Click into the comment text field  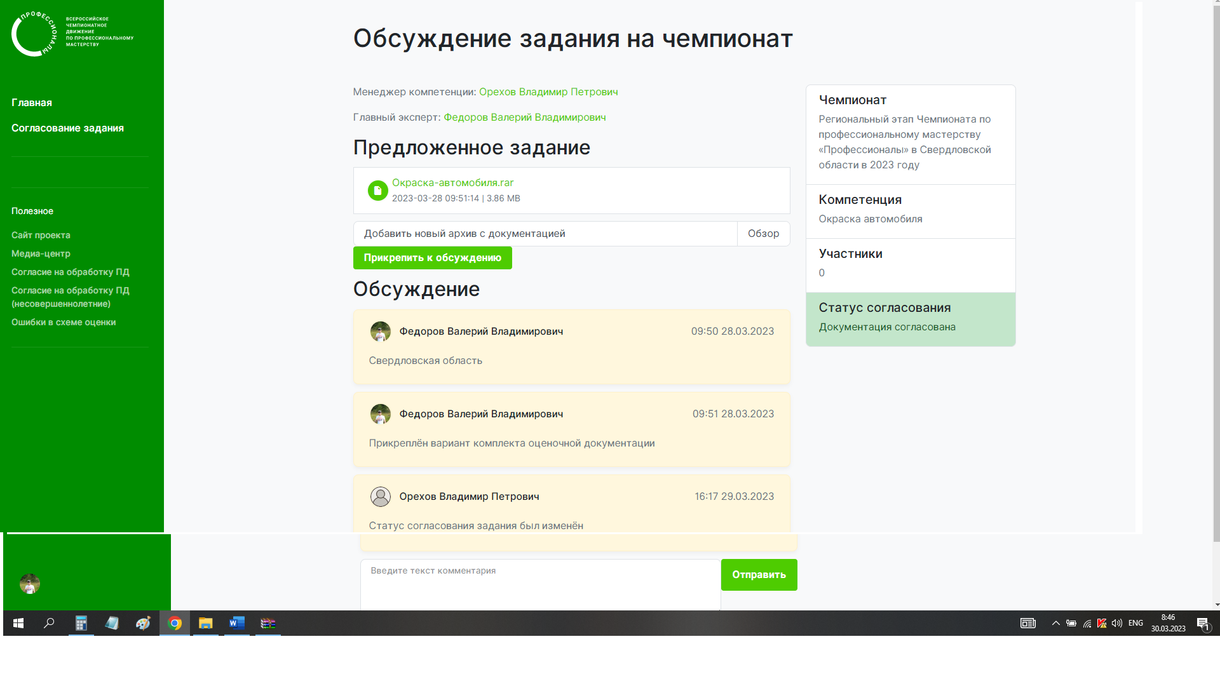coord(540,583)
